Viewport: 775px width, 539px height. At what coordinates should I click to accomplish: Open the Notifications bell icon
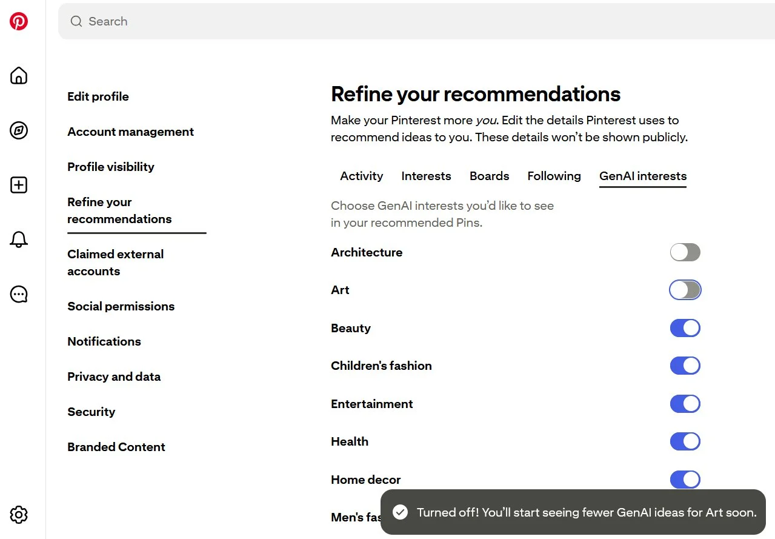tap(19, 239)
